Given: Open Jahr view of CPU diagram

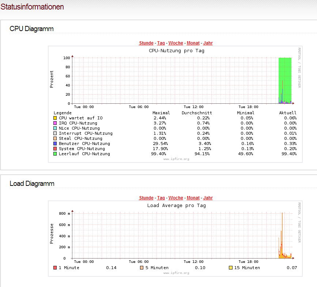Looking at the screenshot, I should click(208, 43).
